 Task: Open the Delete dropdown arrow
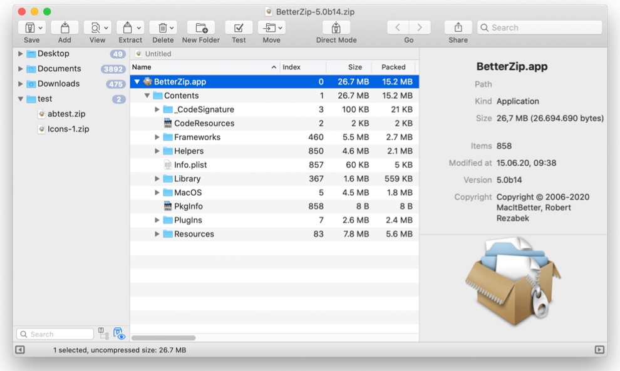coord(172,28)
